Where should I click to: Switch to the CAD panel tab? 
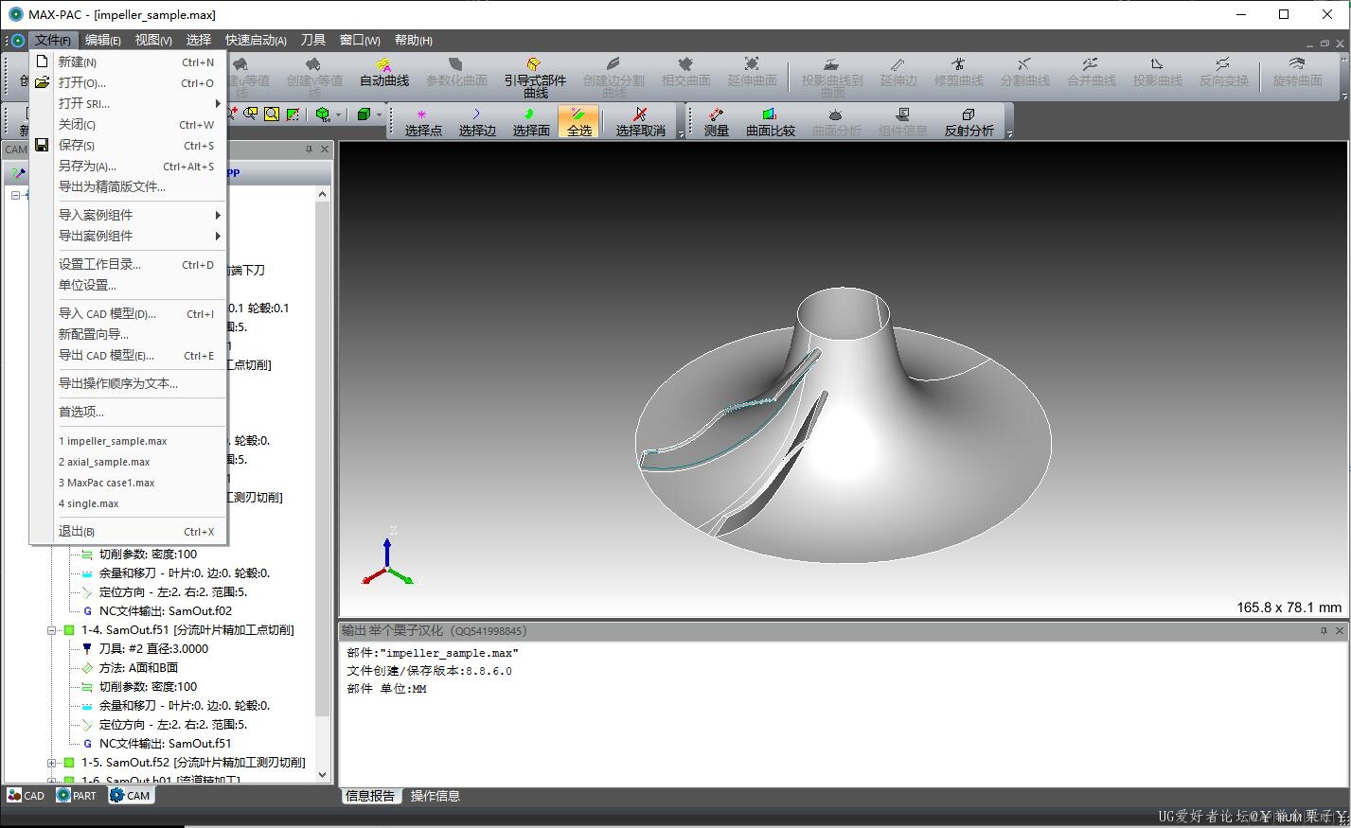[x=26, y=796]
